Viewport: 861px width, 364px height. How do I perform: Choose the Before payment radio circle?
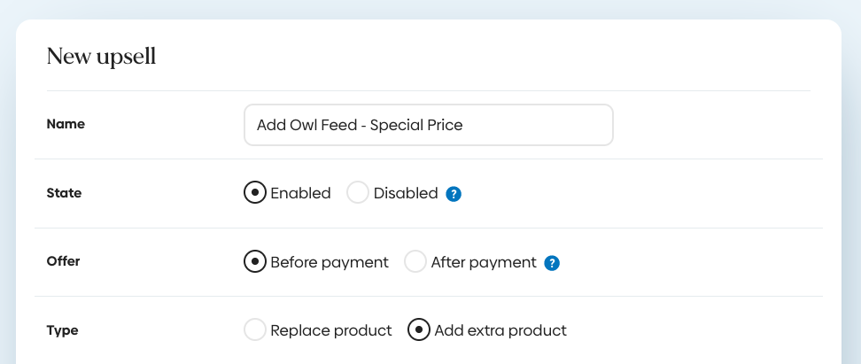(255, 262)
